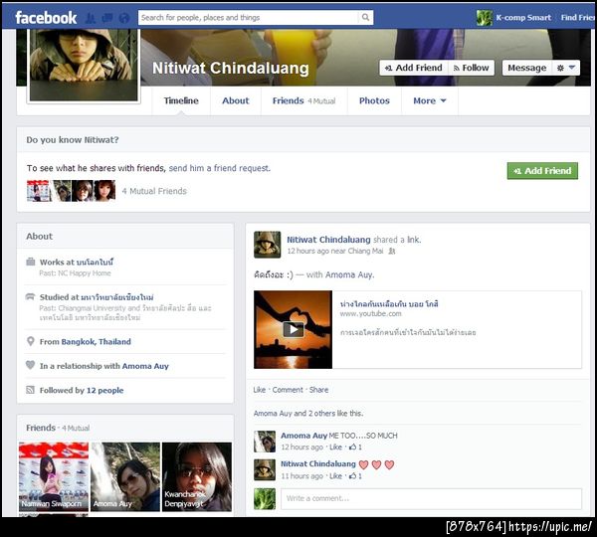This screenshot has width=597, height=537.
Task: Click send him a friend request link
Action: pyautogui.click(x=219, y=168)
